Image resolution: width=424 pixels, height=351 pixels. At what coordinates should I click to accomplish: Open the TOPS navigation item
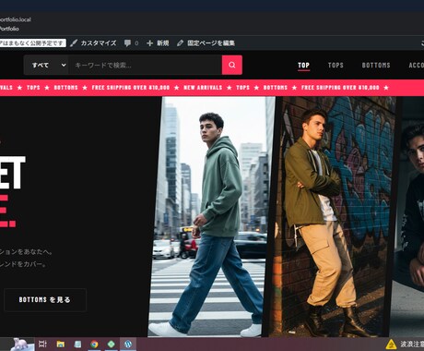[x=336, y=66]
